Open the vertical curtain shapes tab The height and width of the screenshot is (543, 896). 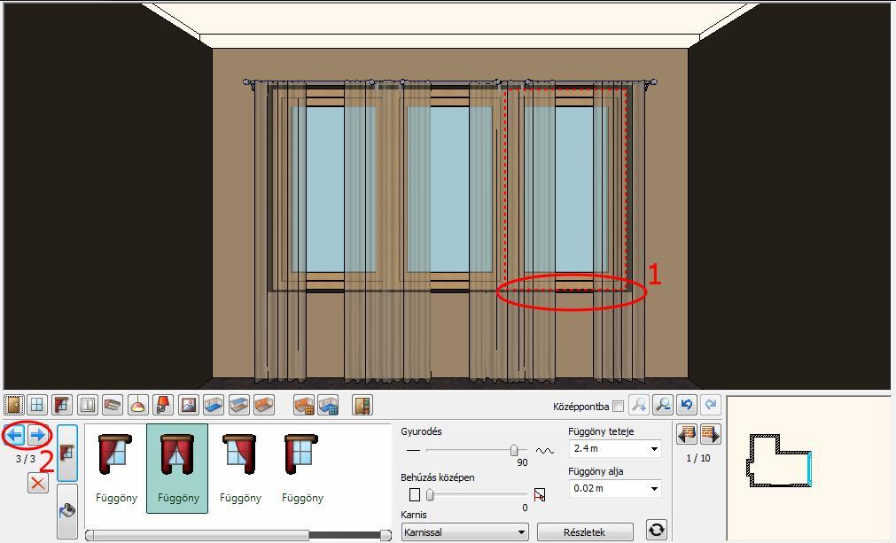[x=66, y=454]
